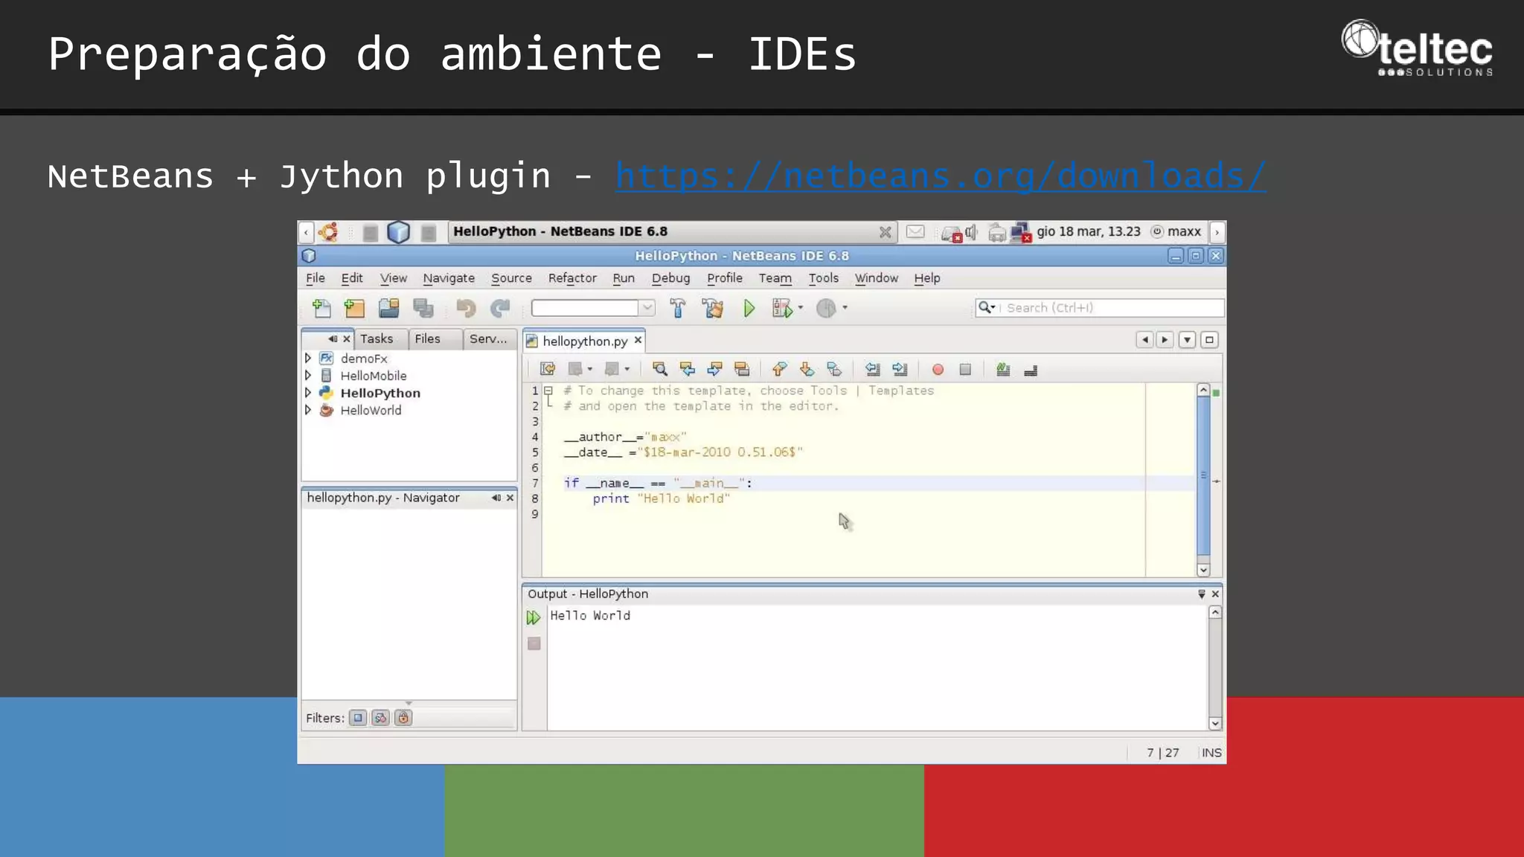The image size is (1524, 857).
Task: Open the search magnifier options dropdown
Action: point(987,307)
